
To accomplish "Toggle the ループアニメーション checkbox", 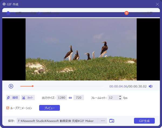I will tap(8, 108).
